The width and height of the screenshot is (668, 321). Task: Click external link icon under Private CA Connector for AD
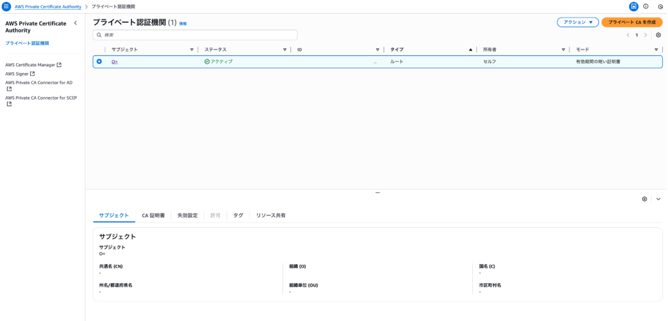click(x=8, y=89)
